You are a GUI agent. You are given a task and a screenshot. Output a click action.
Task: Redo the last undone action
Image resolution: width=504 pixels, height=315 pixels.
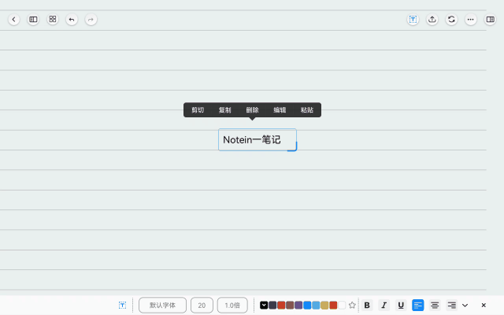[91, 20]
